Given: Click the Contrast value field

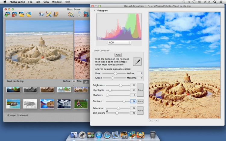Looking at the screenshot, I should coord(133,101).
